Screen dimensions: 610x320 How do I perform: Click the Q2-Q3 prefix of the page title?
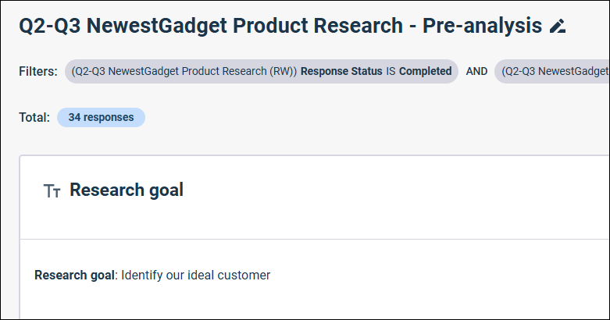pyautogui.click(x=50, y=26)
